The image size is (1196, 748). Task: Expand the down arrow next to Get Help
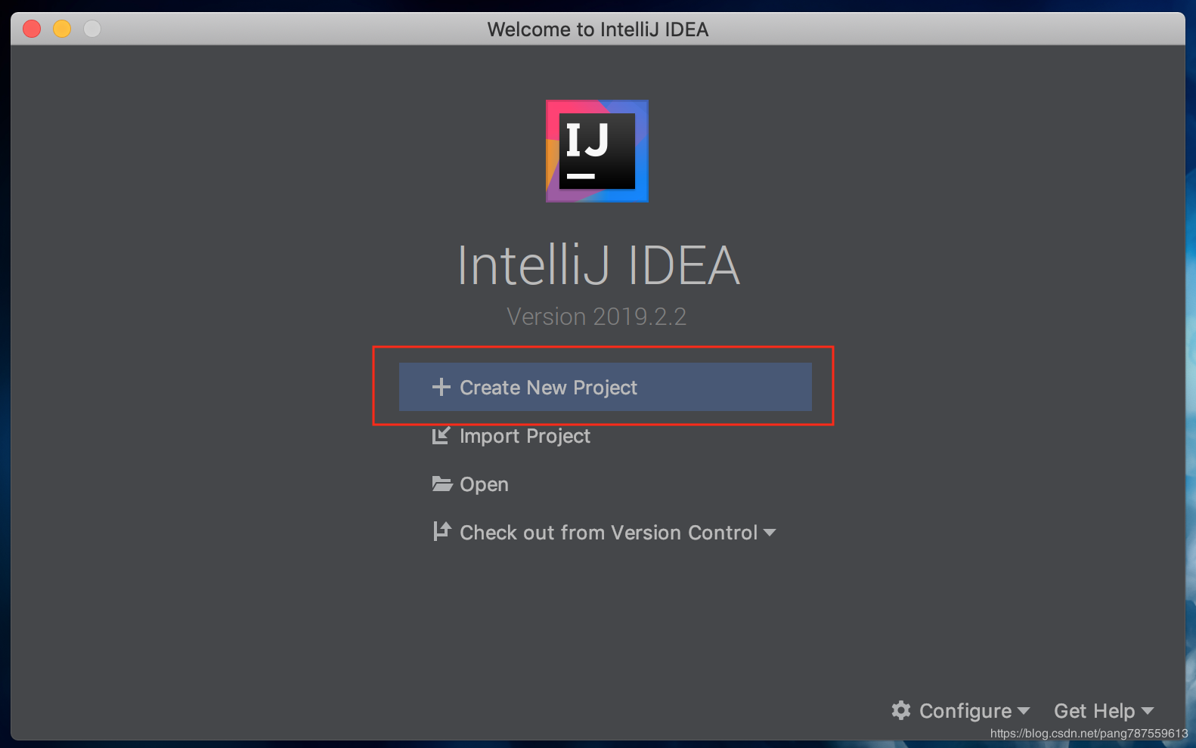1148,711
